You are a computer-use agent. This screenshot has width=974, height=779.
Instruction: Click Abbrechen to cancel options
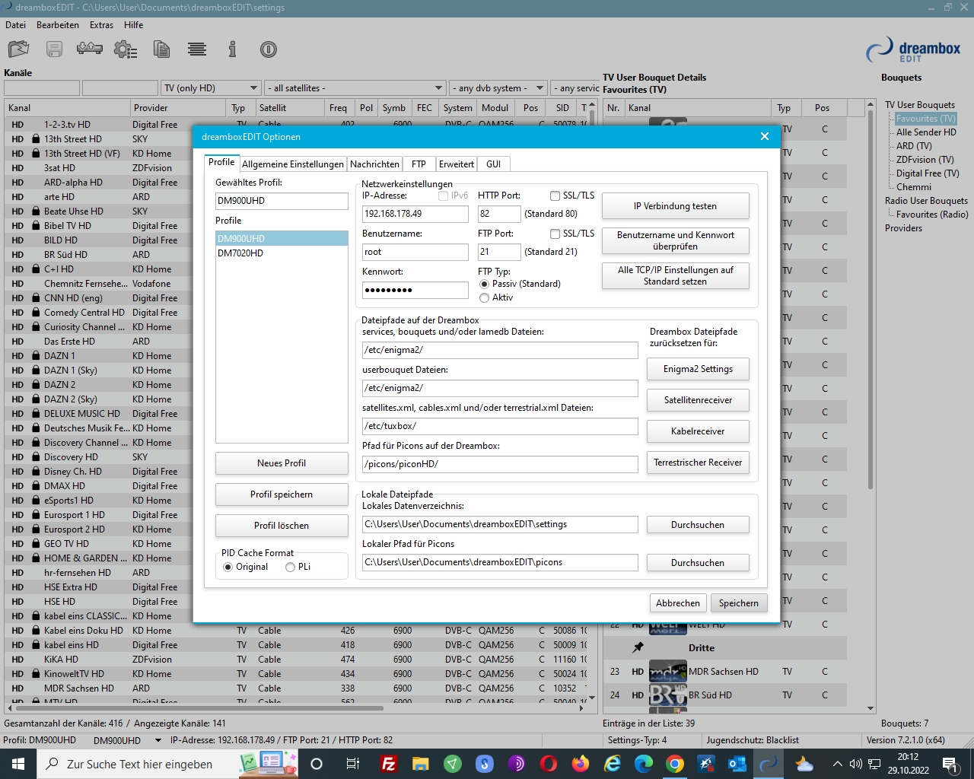tap(678, 603)
